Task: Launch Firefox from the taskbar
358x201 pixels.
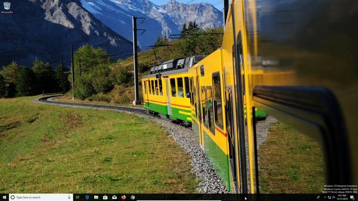Action: (124, 197)
